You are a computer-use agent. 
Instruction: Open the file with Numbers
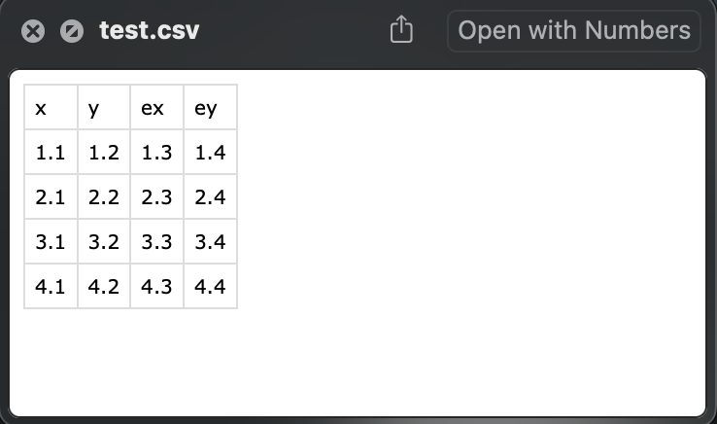(574, 31)
